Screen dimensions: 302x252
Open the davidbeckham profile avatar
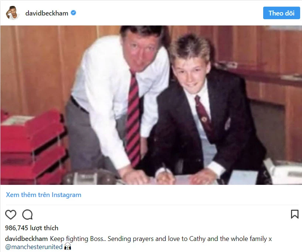(x=13, y=13)
